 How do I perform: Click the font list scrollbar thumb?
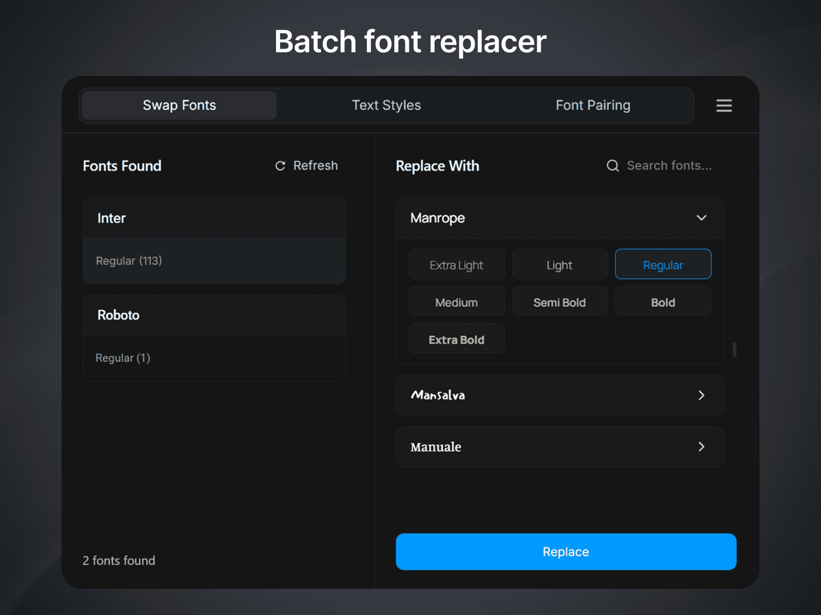(x=735, y=350)
